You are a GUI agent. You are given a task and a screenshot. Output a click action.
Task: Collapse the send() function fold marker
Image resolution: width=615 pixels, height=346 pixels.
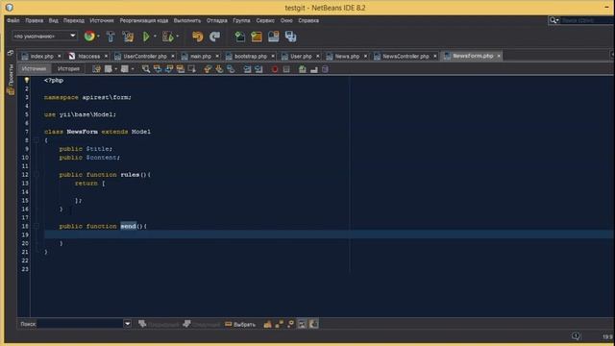[x=37, y=226]
